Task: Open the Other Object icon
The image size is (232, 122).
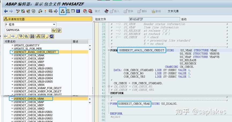Action: click(28, 11)
